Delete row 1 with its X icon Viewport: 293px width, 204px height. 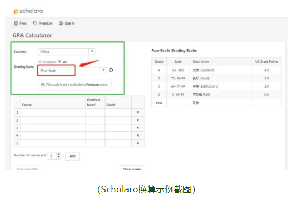(x=138, y=112)
